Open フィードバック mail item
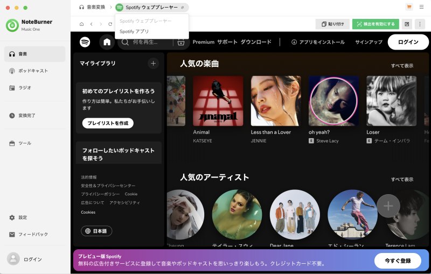Screen dimensions: 431x274 [34, 235]
